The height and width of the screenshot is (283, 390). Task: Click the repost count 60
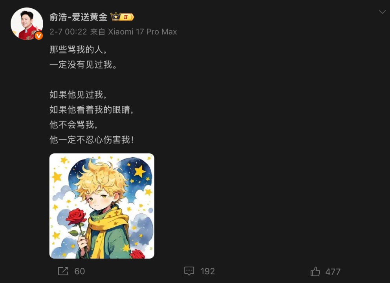[80, 271]
